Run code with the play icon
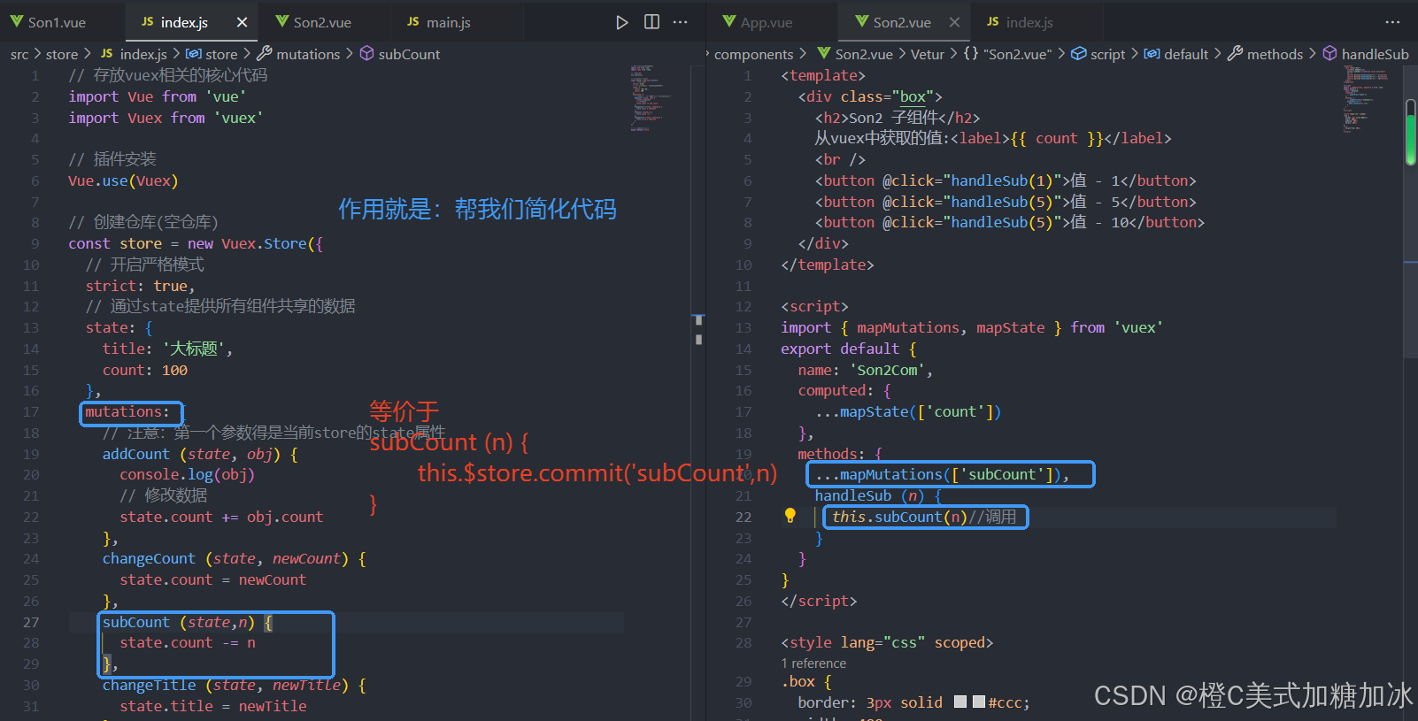Viewport: 1418px width, 721px height. click(x=622, y=22)
